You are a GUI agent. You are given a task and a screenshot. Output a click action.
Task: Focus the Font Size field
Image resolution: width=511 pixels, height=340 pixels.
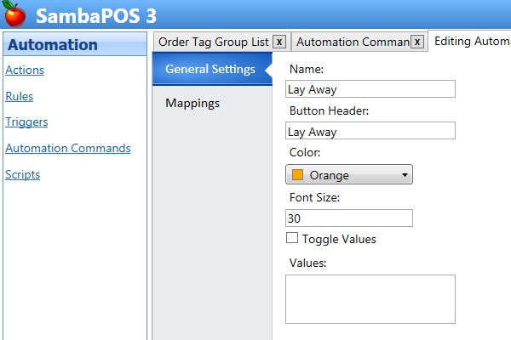pos(349,218)
